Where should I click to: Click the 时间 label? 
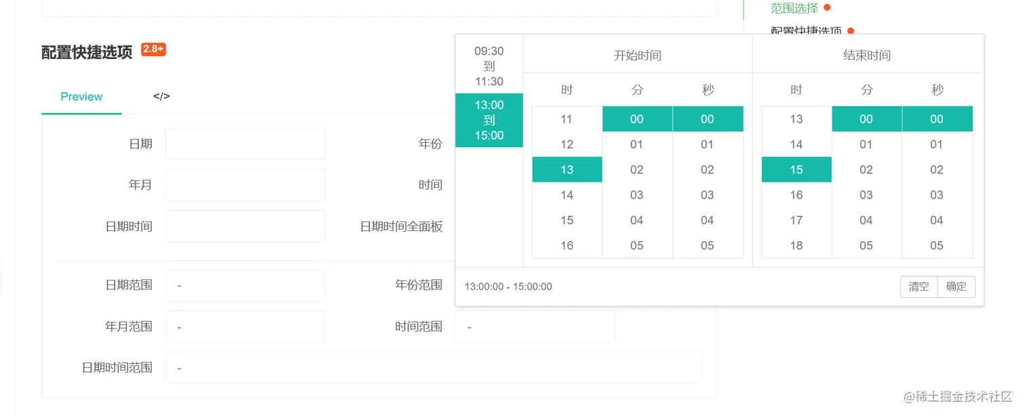tap(430, 185)
